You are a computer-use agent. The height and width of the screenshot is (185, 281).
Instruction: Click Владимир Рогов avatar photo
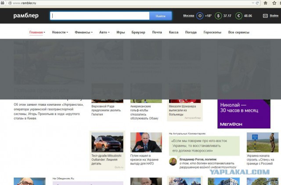(173, 162)
